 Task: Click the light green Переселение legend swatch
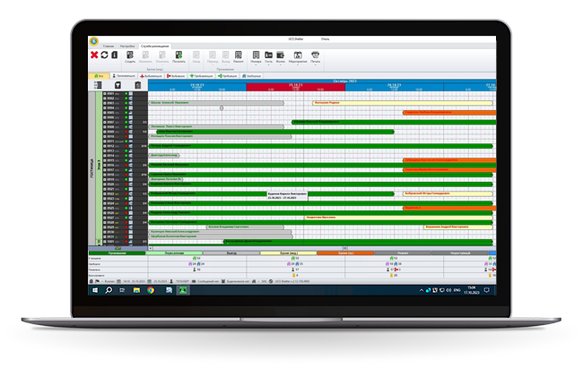174,253
